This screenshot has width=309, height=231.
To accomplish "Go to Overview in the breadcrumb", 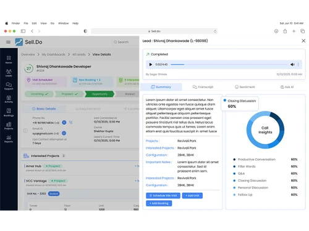I will coord(28,54).
